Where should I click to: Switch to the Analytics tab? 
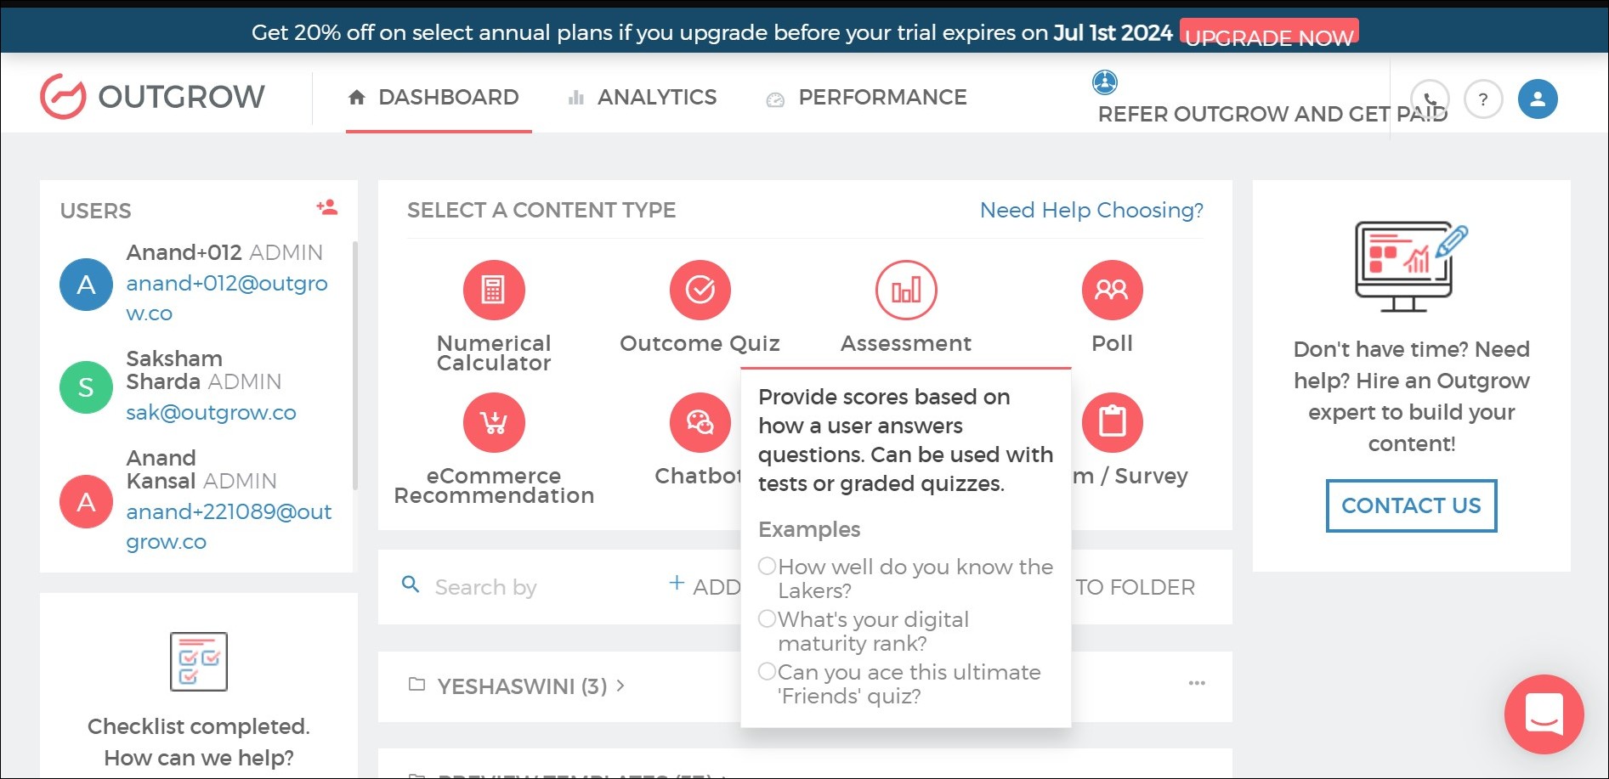[x=643, y=98]
